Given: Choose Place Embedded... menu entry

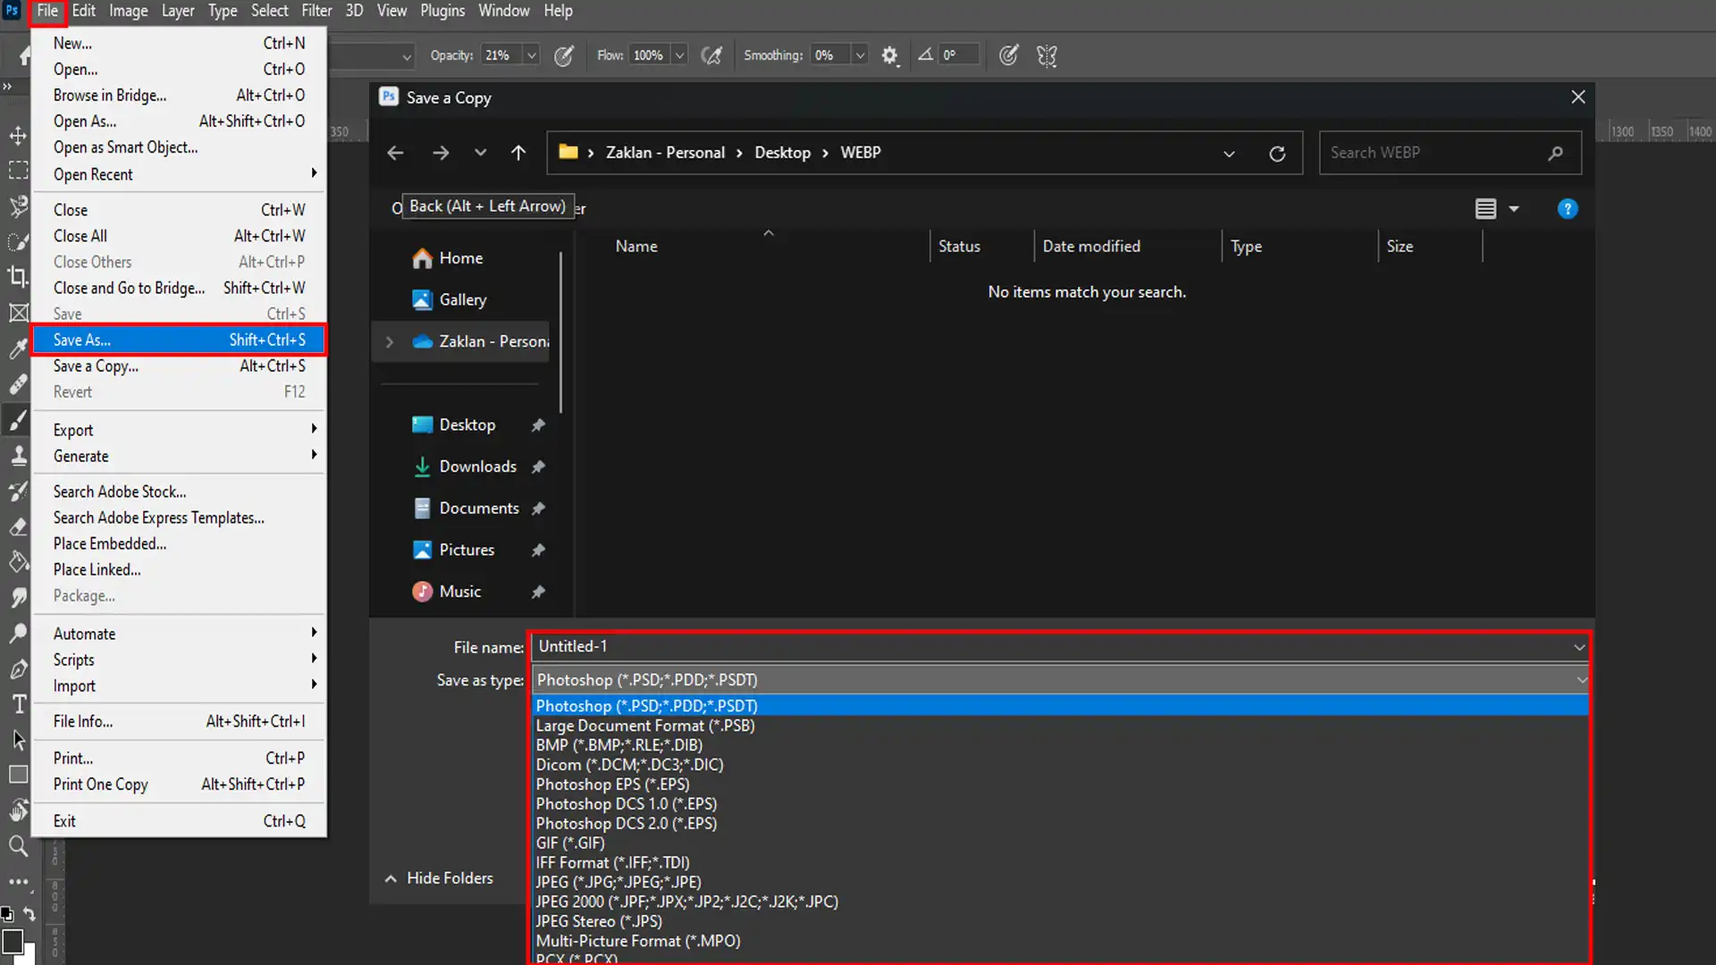Looking at the screenshot, I should coord(179,543).
